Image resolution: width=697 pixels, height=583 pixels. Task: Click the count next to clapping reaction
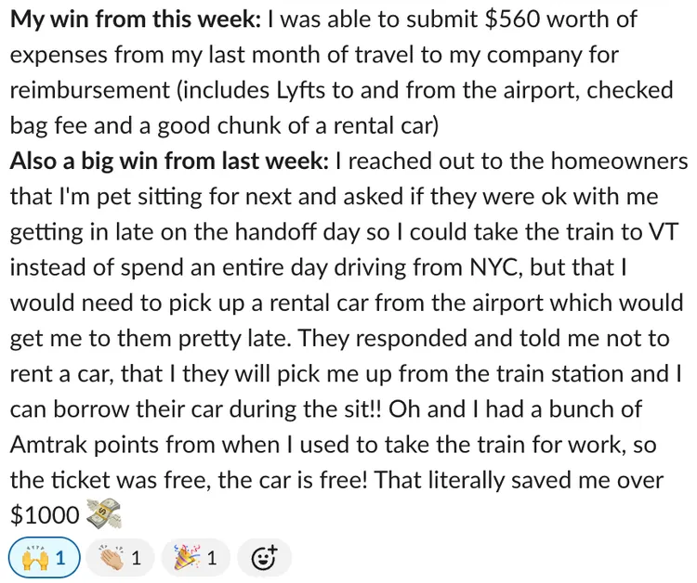[x=136, y=558]
